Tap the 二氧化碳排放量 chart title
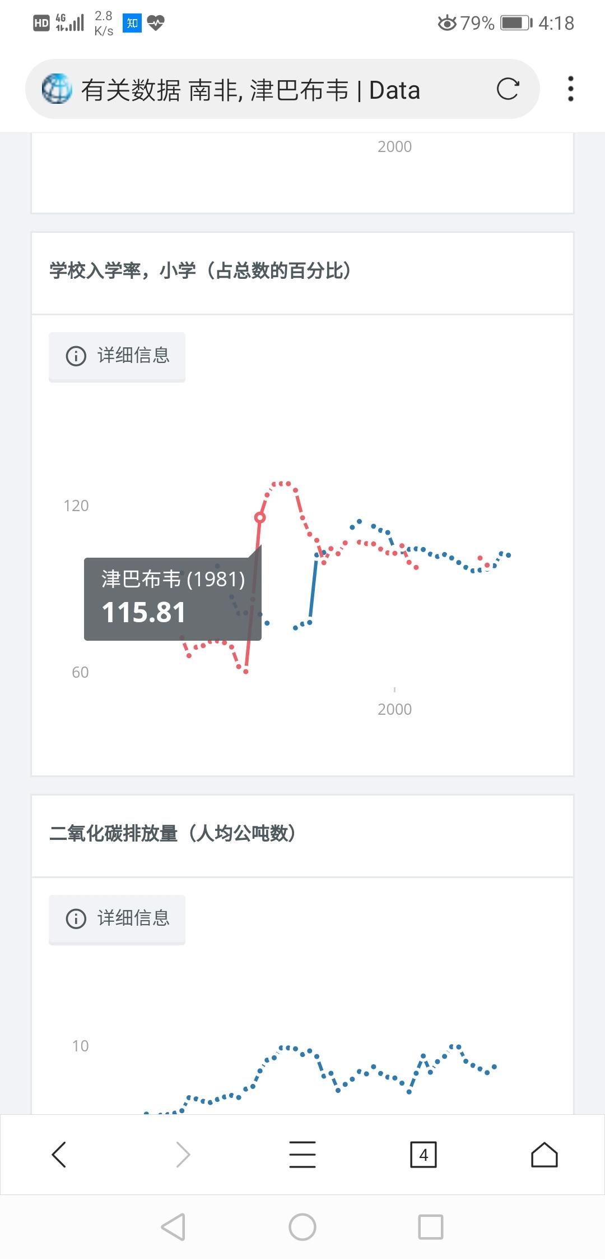The image size is (605, 1259). click(173, 834)
